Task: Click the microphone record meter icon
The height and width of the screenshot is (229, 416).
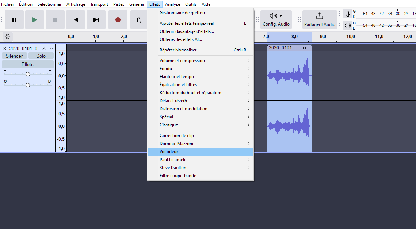Action: [347, 14]
